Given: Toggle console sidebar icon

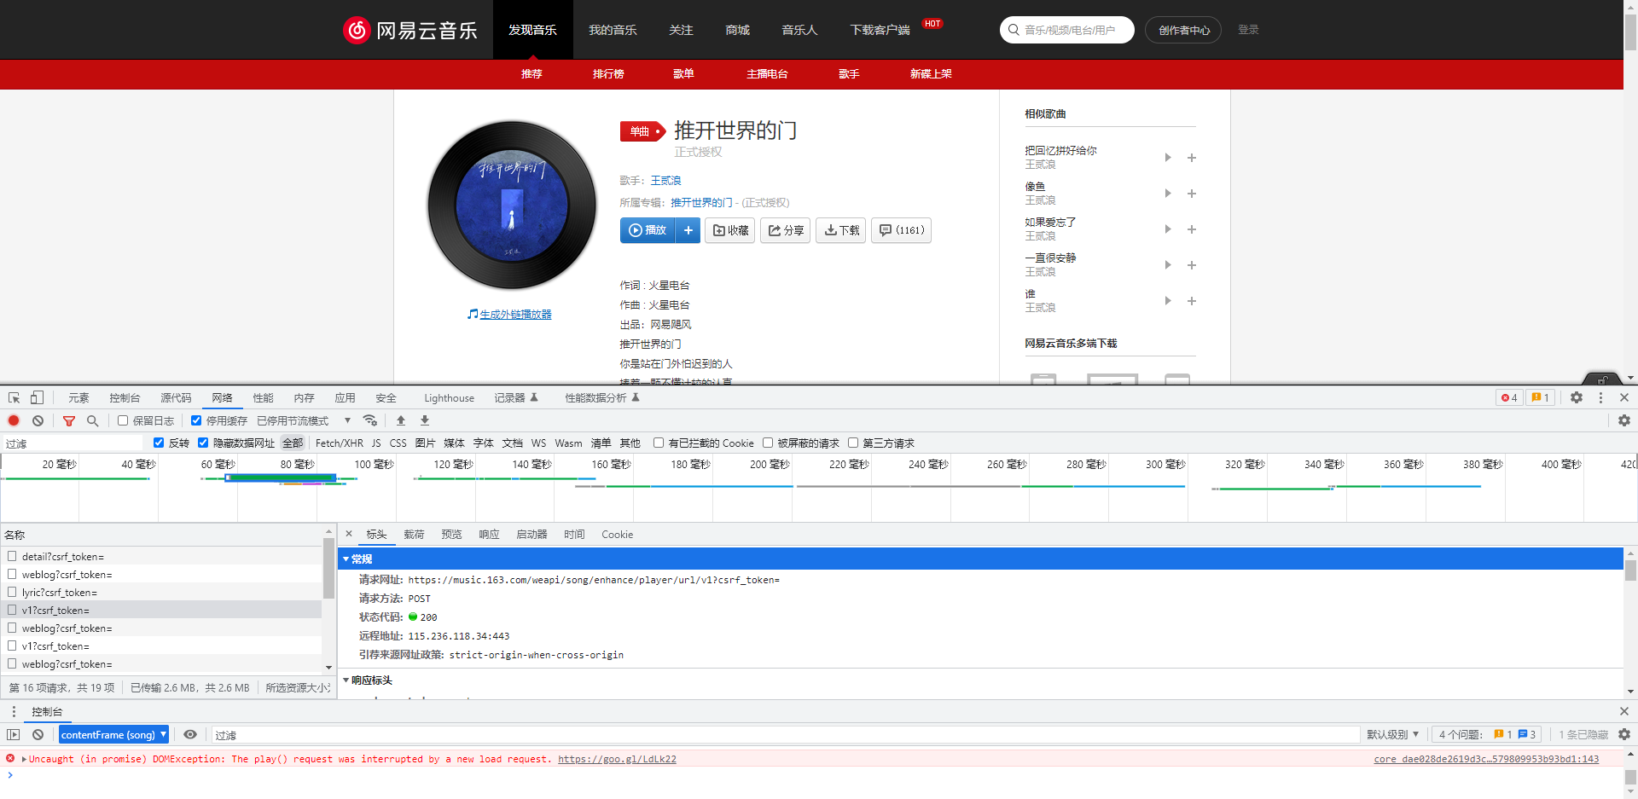Looking at the screenshot, I should pyautogui.click(x=14, y=734).
